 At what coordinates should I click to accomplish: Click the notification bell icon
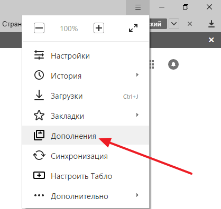[x=173, y=64]
